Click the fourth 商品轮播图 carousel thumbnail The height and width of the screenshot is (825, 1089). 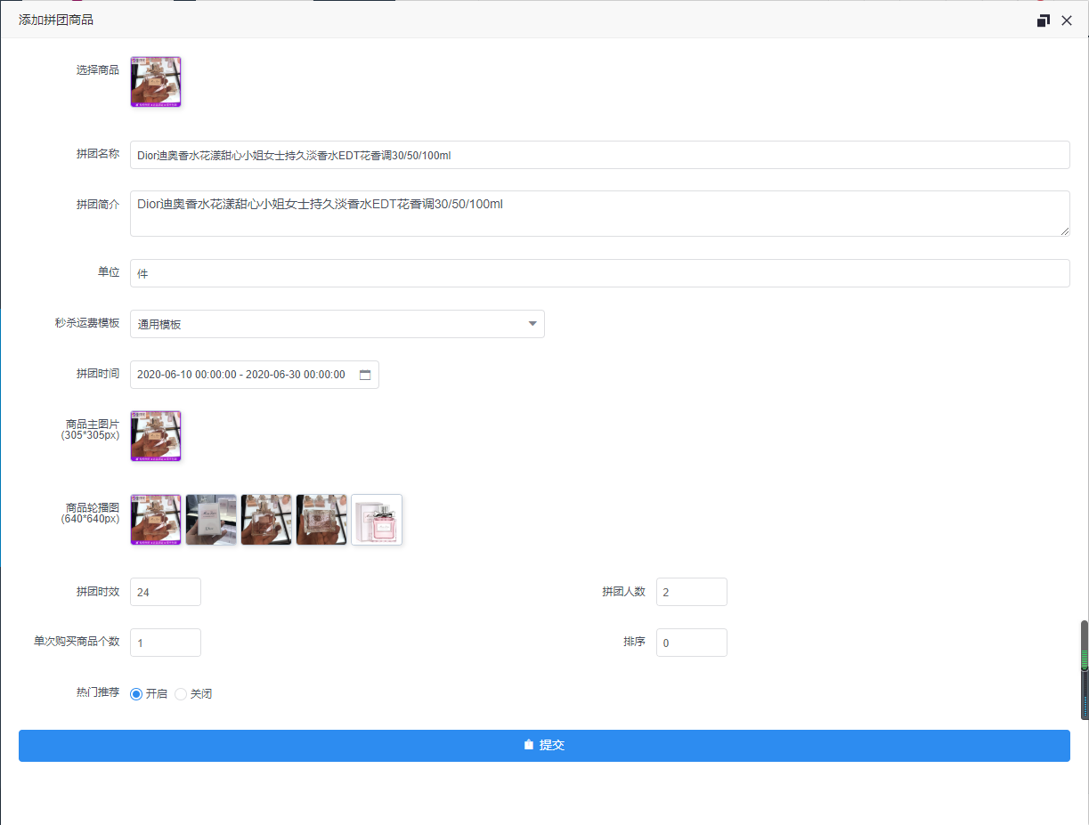point(321,520)
